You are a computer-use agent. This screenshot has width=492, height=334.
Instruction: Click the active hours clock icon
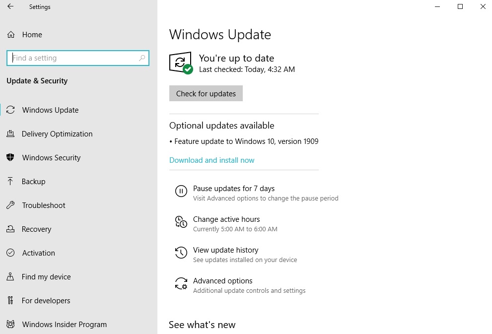tap(181, 222)
